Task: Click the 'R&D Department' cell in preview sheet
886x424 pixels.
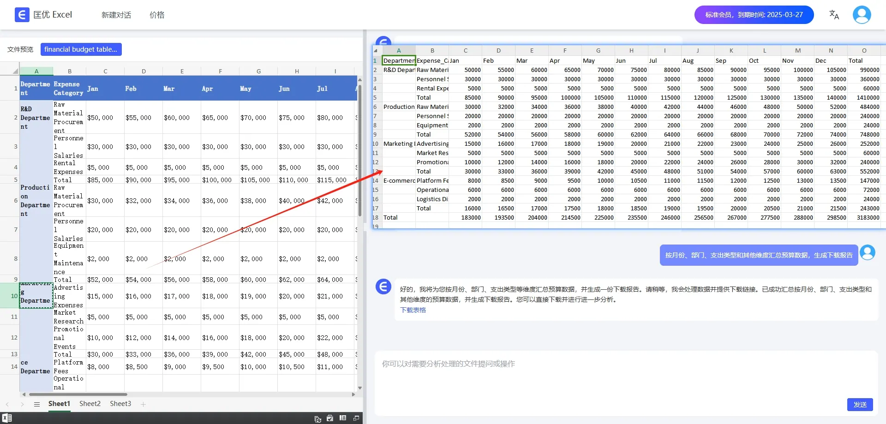Action: tap(36, 118)
